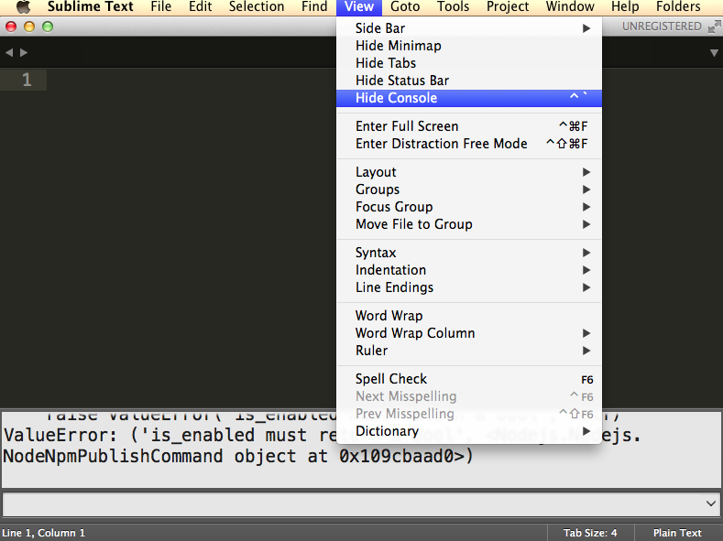Choose Hide Tabs
The width and height of the screenshot is (723, 541).
(x=469, y=63)
